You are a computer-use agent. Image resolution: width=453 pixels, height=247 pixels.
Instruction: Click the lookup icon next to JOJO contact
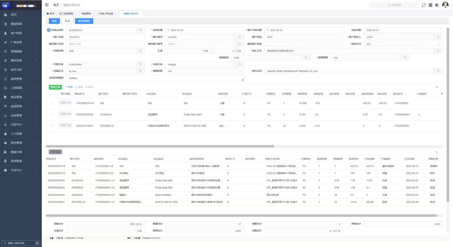pyautogui.click(x=438, y=37)
